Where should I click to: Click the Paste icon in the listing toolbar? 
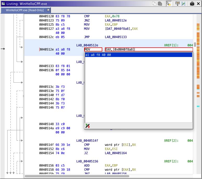160,4
